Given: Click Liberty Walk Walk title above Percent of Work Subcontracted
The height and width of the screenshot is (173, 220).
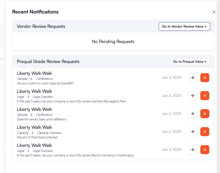Looking at the screenshot, I should (34, 127).
